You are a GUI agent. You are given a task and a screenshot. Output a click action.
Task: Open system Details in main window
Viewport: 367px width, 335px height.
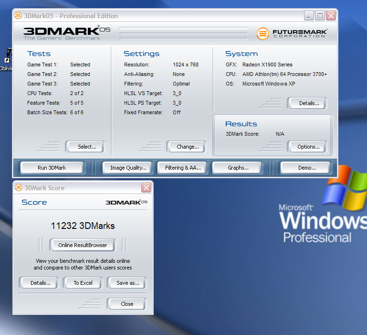308,103
